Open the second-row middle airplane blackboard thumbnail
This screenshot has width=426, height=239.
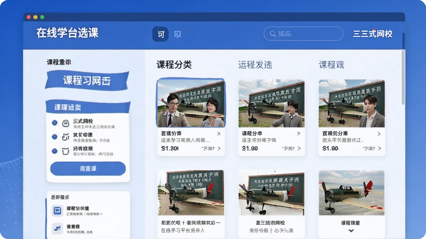(271, 193)
